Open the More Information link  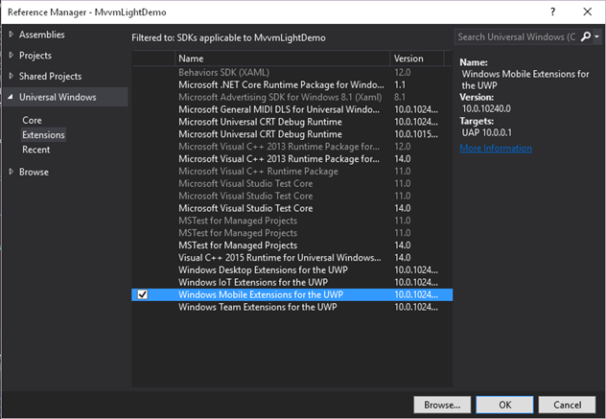(496, 148)
